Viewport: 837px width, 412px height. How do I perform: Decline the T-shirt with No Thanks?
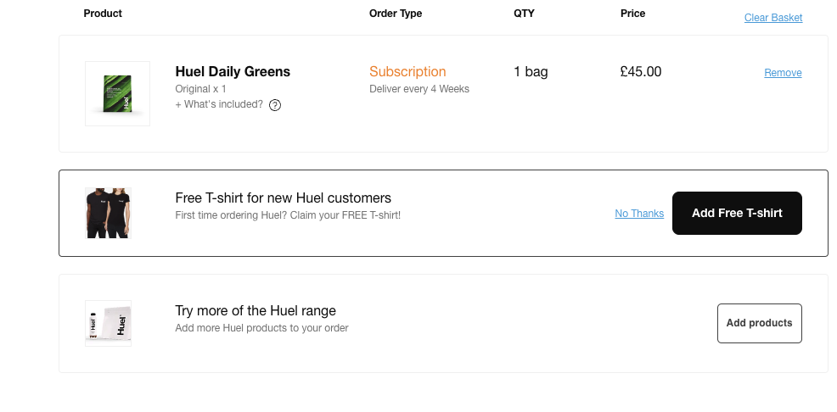click(639, 214)
